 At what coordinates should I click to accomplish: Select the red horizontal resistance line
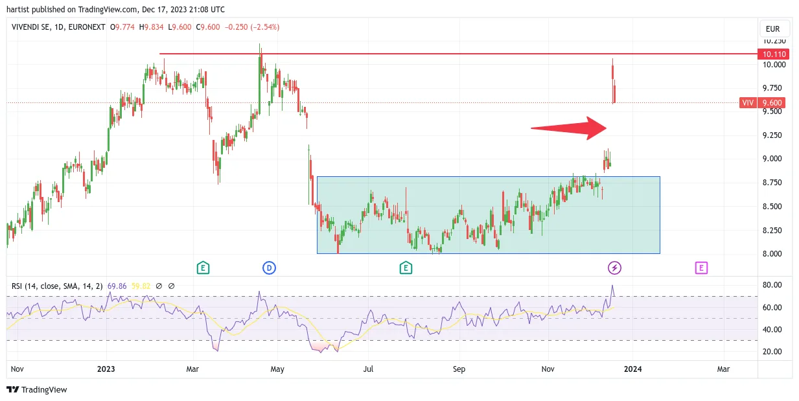pos(458,54)
